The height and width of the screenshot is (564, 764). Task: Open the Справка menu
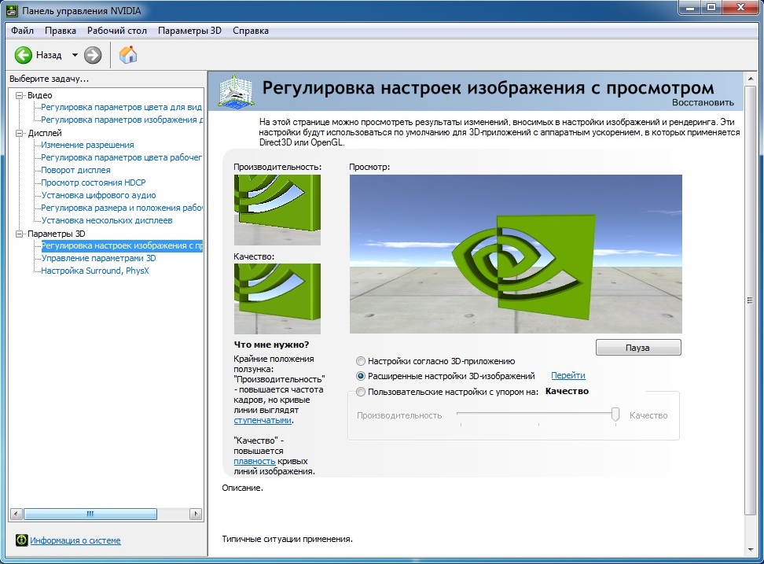tap(251, 31)
